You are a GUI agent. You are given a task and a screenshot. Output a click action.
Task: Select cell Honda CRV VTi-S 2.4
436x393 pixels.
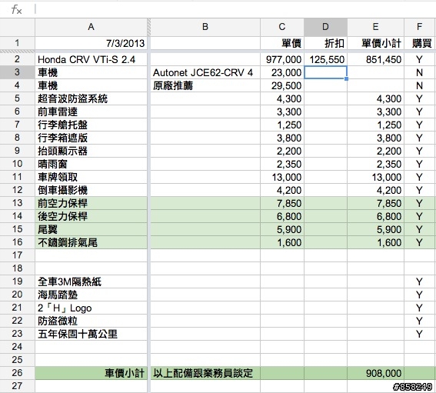[x=91, y=59]
